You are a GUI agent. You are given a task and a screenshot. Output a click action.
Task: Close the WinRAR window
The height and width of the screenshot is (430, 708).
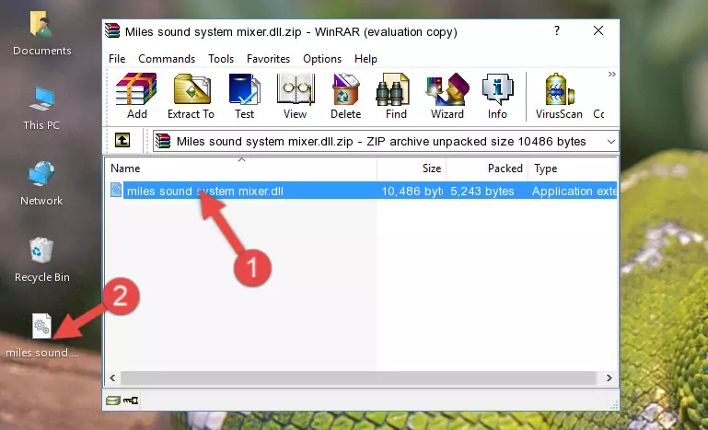click(x=598, y=30)
